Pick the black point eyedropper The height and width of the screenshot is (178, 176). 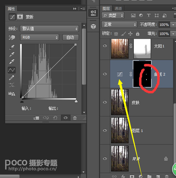pos(12,47)
